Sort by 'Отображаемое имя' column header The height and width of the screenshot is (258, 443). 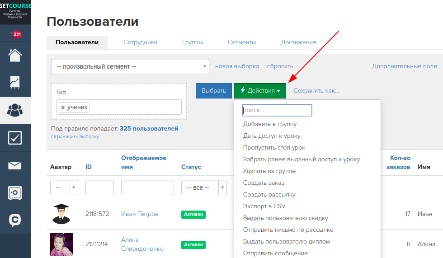tap(144, 162)
